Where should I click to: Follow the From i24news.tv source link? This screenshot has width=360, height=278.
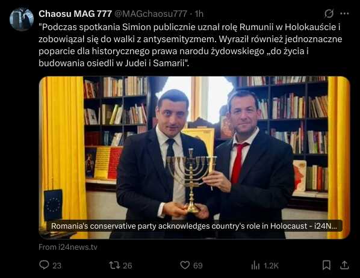point(68,247)
